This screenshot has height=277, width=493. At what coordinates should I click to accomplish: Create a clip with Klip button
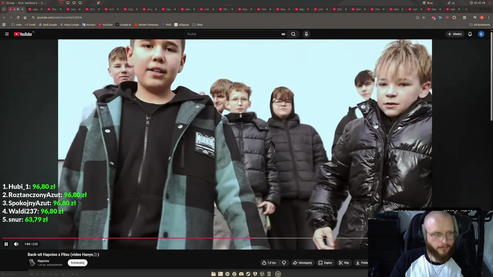(344, 263)
